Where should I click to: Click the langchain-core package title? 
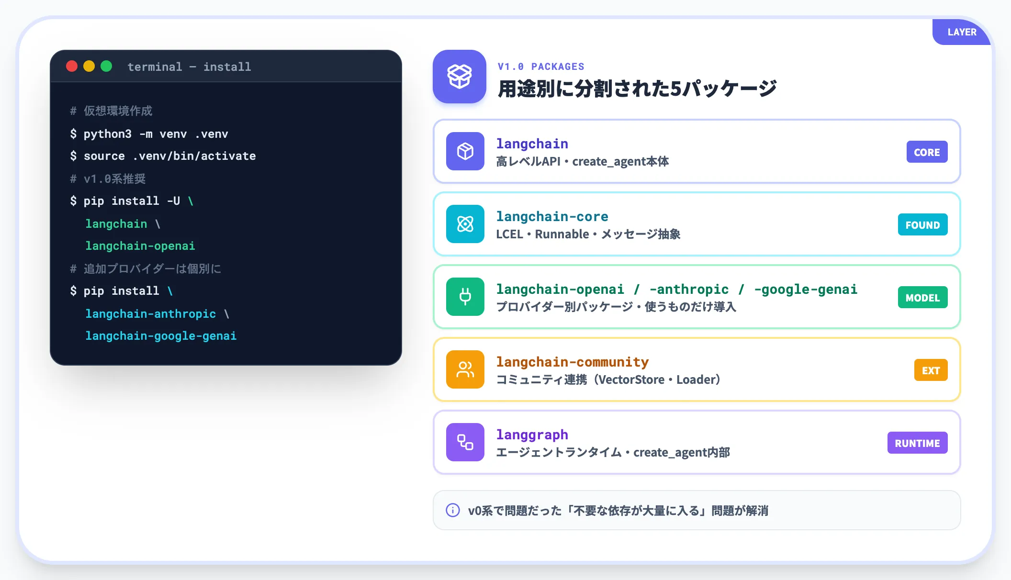coord(552,216)
